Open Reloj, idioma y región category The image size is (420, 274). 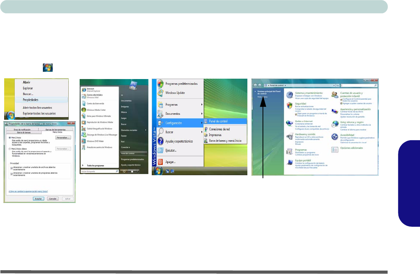tap(352, 122)
